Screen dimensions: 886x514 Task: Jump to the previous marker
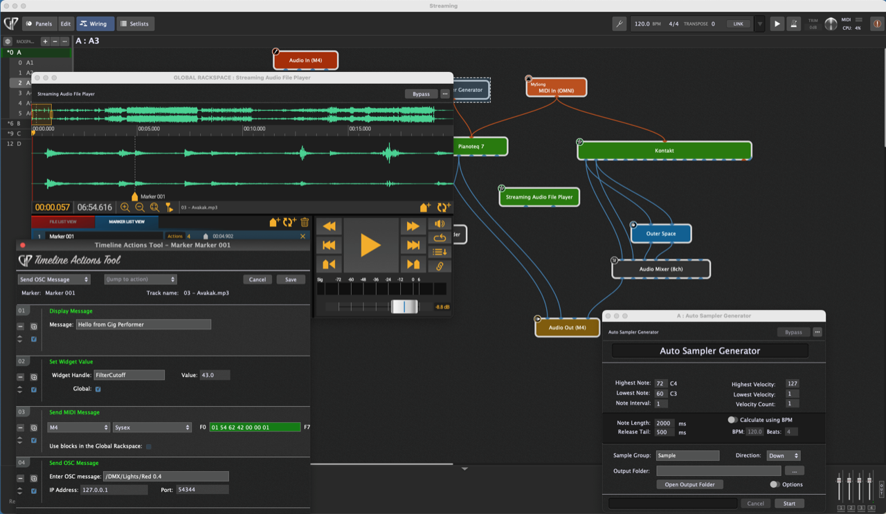click(329, 264)
